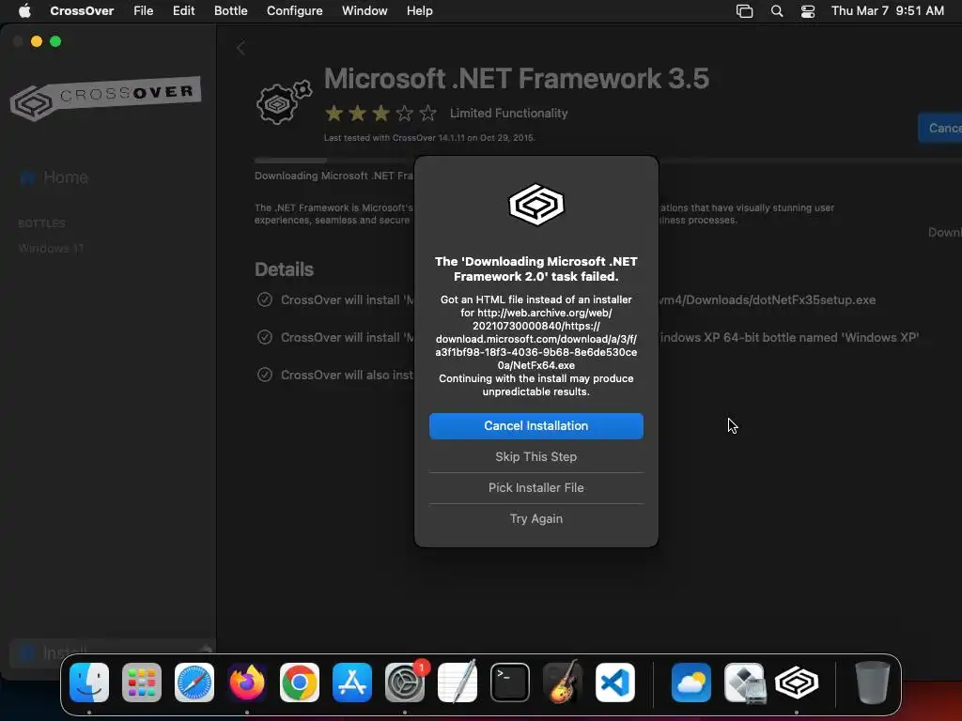Open the Trash from the Dock

tap(872, 683)
